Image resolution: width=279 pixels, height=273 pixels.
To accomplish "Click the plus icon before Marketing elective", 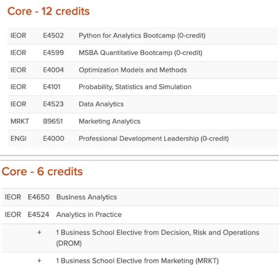I will [x=39, y=260].
